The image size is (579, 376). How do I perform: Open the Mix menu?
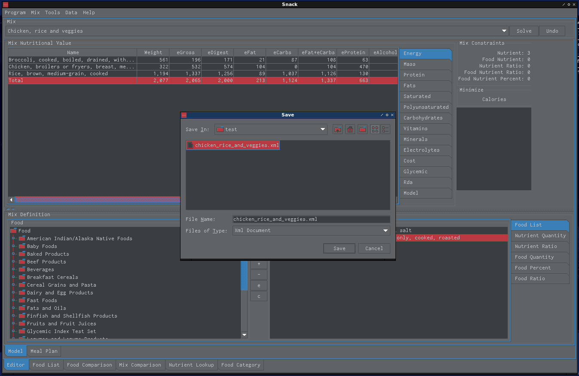point(35,12)
